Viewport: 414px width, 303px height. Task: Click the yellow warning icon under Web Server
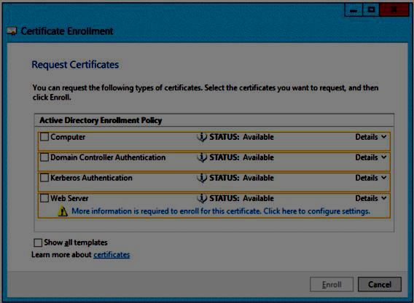(63, 211)
